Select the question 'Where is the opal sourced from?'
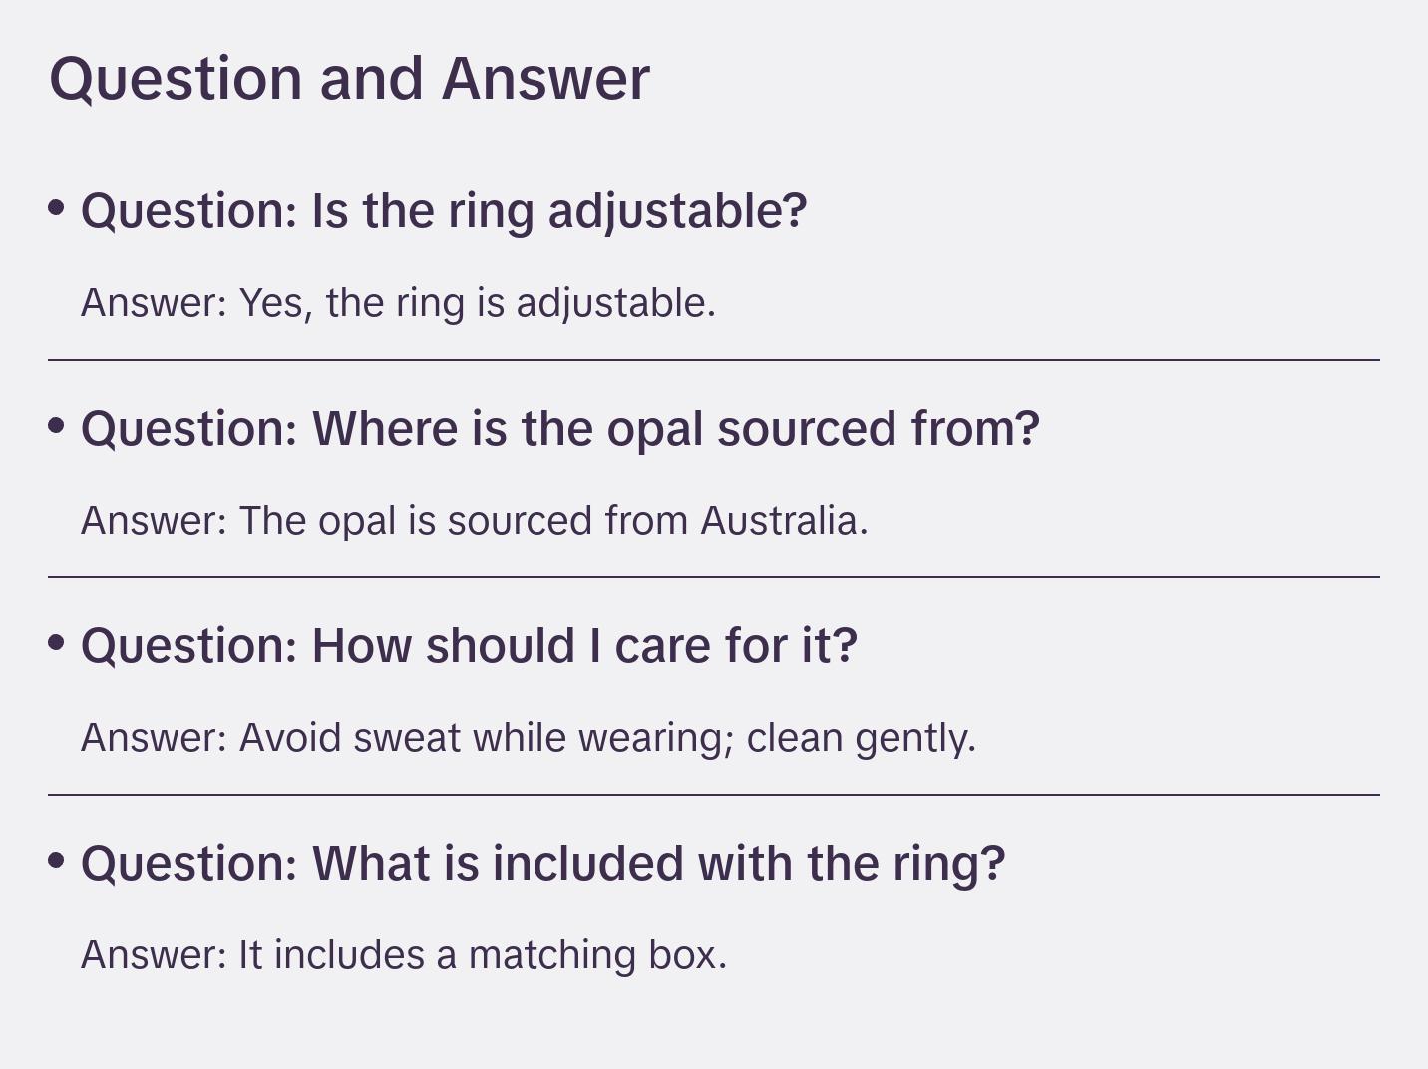 click(x=559, y=429)
